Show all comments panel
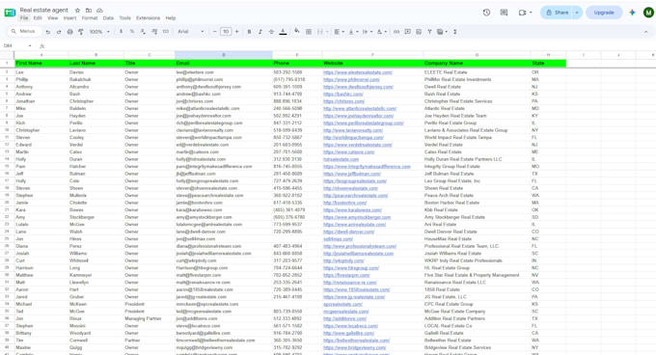 pos(504,13)
